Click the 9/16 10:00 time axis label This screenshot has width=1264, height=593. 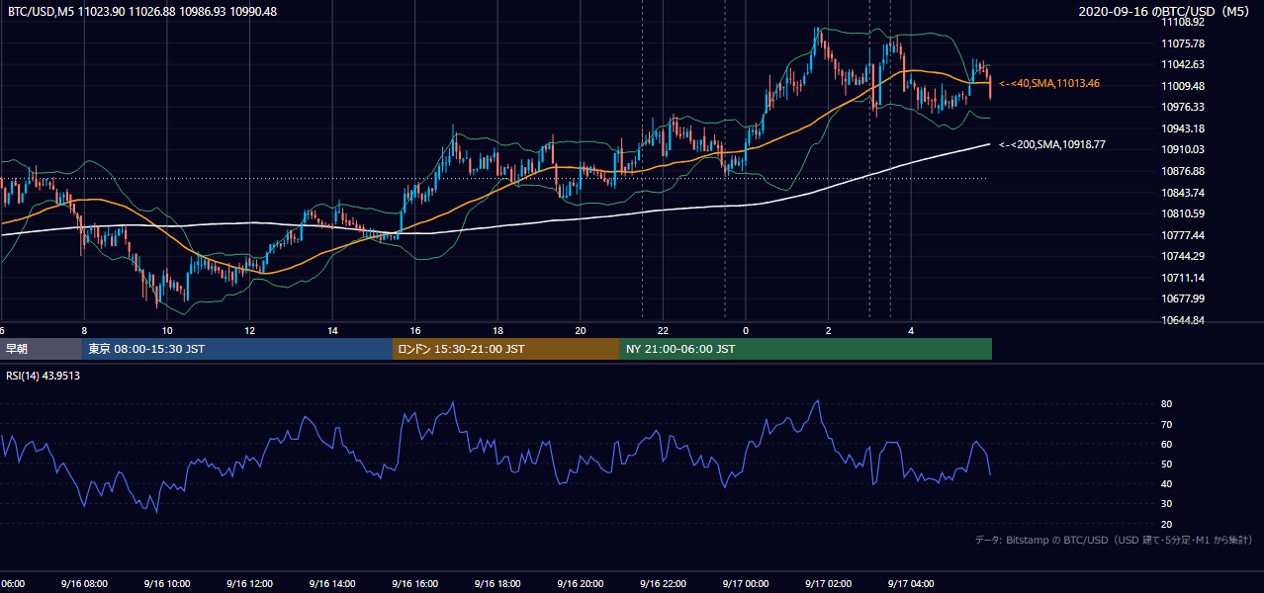coord(167,584)
